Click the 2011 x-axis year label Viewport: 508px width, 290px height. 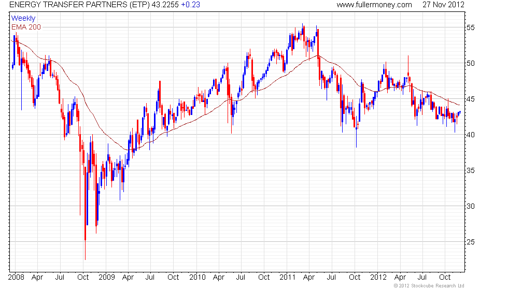(287, 278)
